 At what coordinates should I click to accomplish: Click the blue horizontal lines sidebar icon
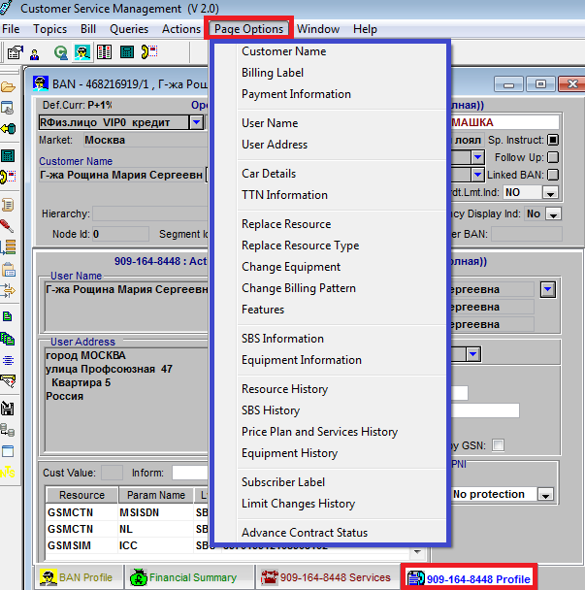coord(8,360)
